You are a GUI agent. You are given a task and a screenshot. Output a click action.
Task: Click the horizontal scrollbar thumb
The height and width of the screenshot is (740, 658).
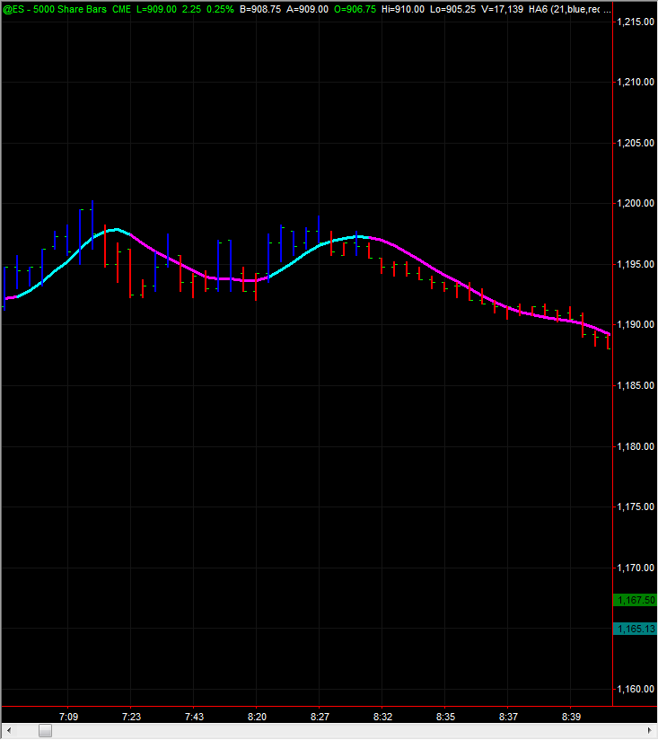[x=45, y=730]
